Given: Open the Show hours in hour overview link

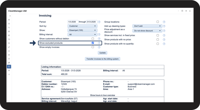Looking at the screenshot, I should pos(103,95).
